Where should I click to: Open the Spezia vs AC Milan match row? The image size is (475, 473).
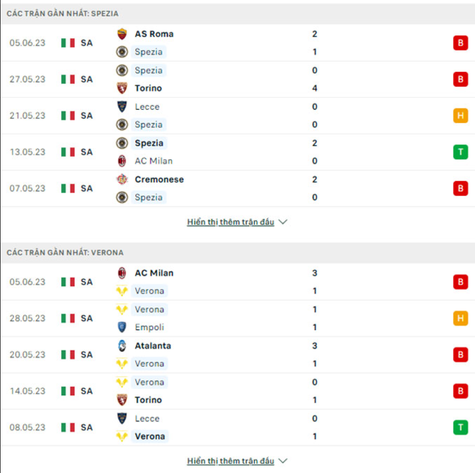(236, 152)
